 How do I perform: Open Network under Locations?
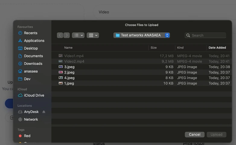click(31, 119)
